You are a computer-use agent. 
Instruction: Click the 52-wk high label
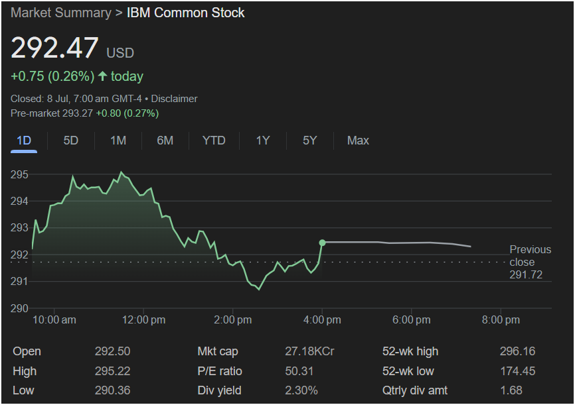coord(410,351)
